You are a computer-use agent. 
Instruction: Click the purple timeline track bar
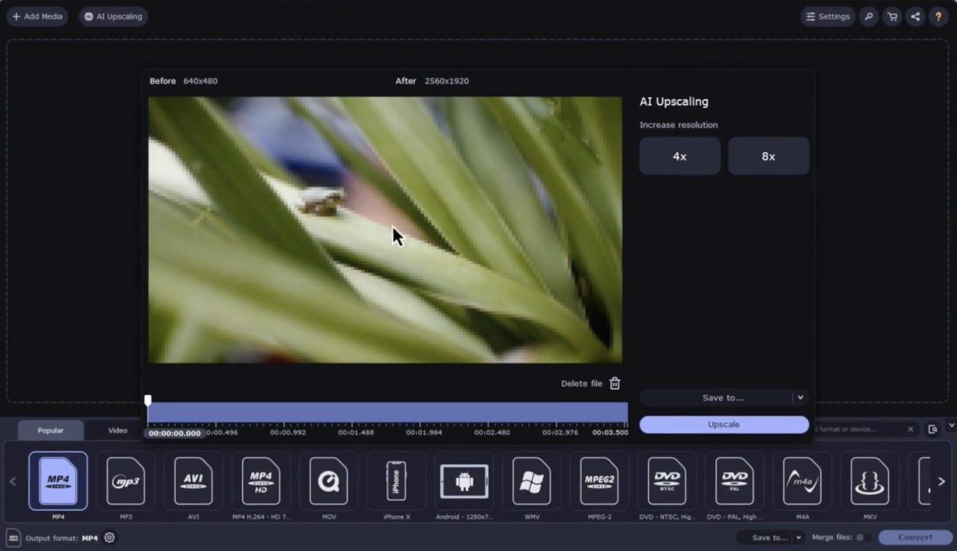pos(387,412)
